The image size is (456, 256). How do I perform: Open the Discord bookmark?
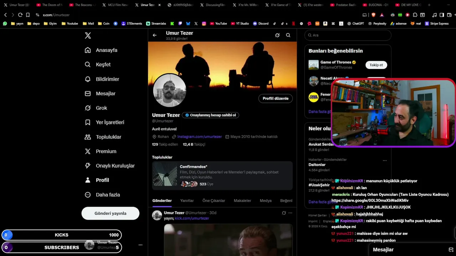[x=261, y=23]
